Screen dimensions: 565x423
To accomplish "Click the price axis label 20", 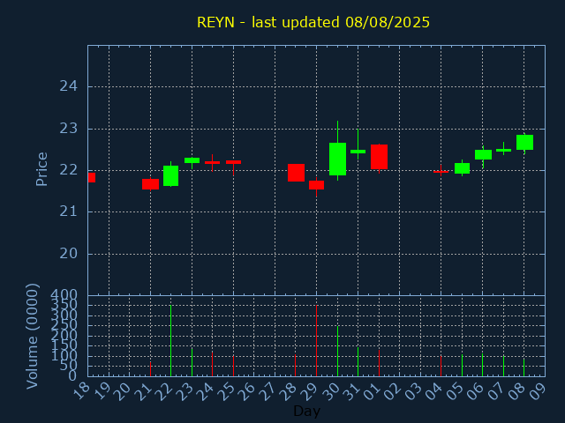I will point(69,254).
